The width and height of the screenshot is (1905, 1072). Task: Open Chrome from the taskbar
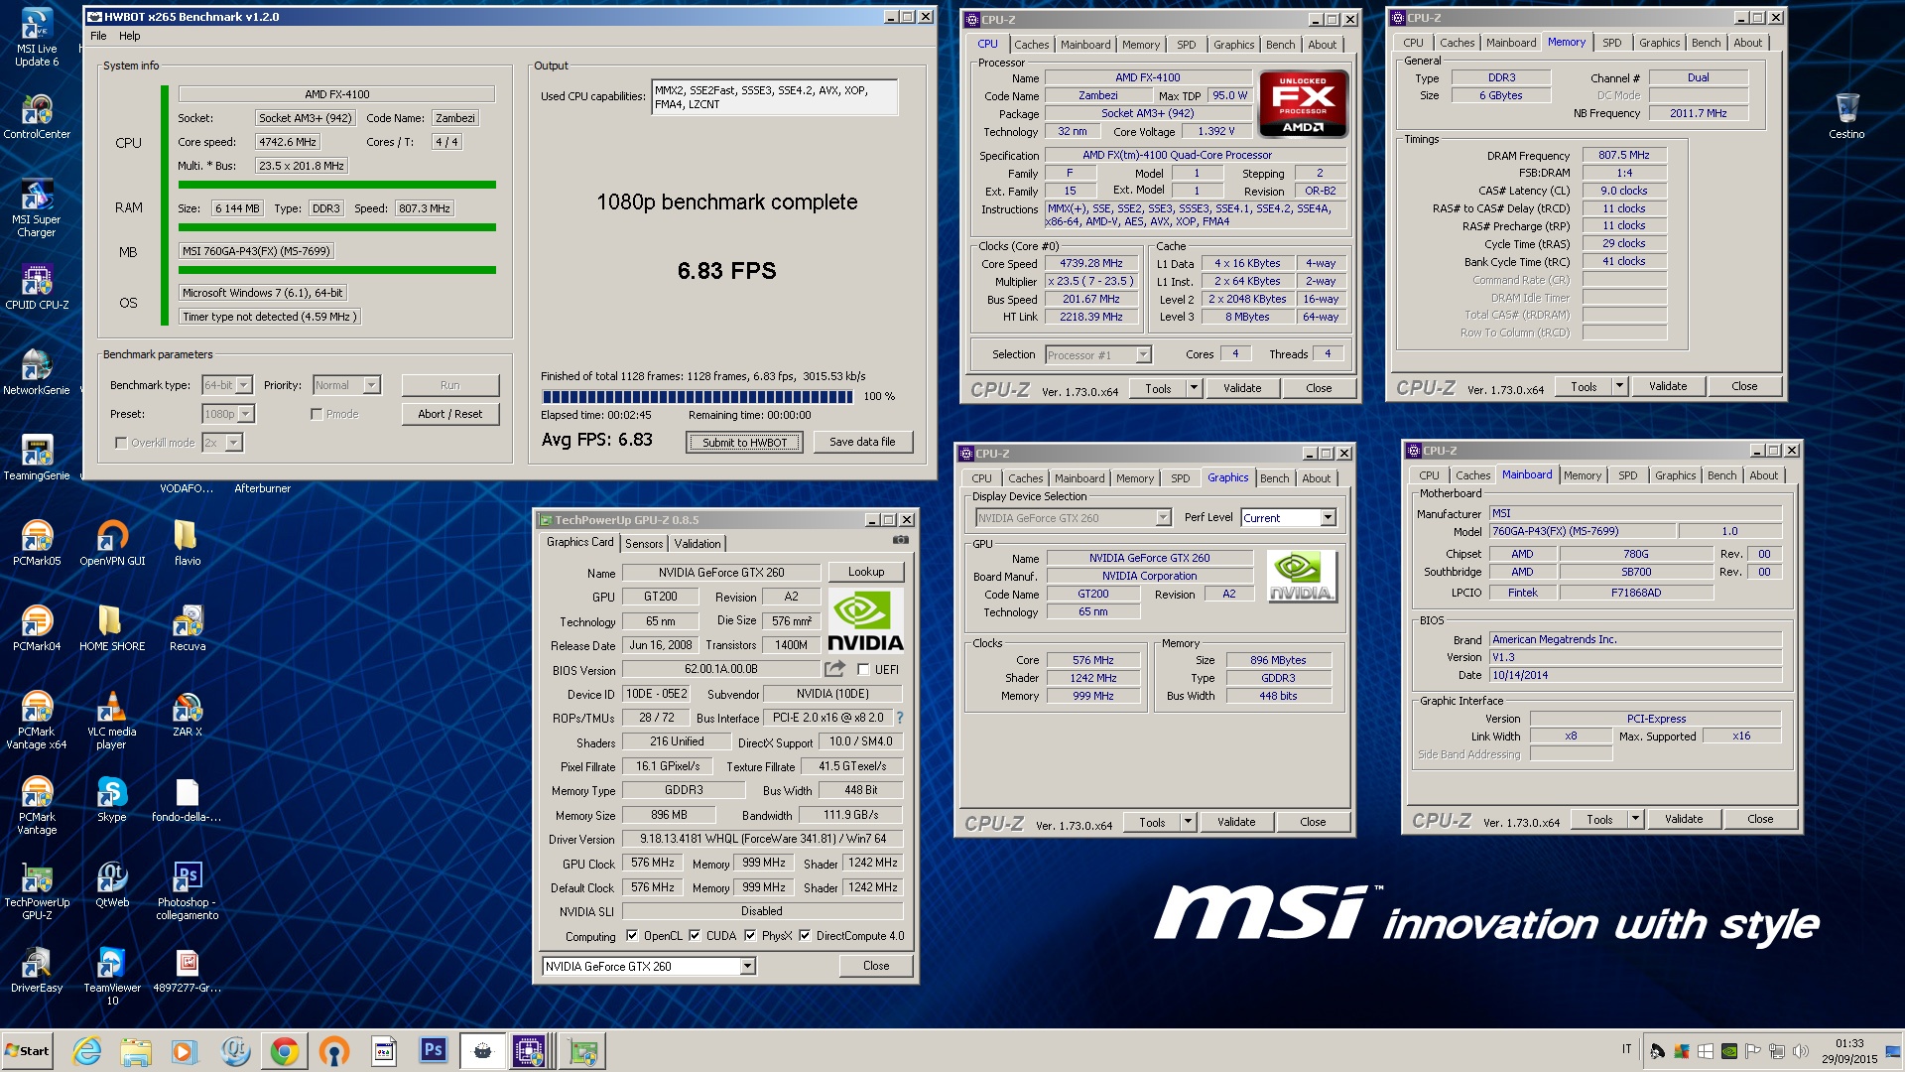(x=285, y=1051)
